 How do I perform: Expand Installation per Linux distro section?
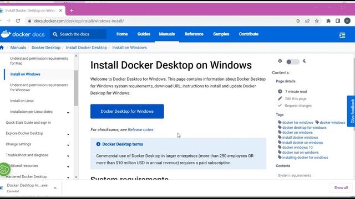(x=68, y=113)
